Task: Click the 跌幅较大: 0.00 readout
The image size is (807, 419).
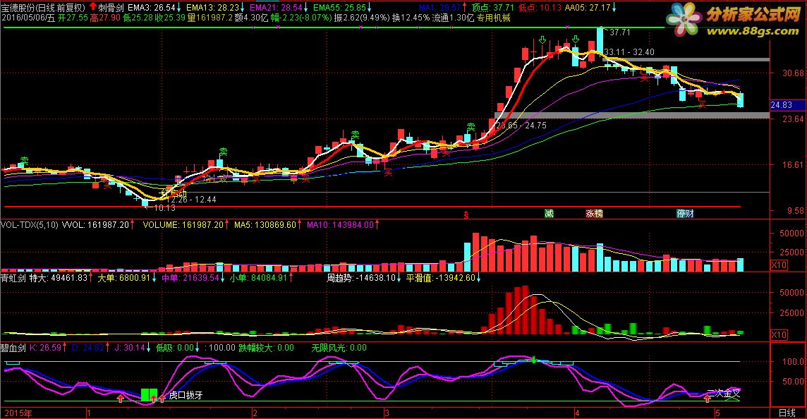Action: [266, 348]
